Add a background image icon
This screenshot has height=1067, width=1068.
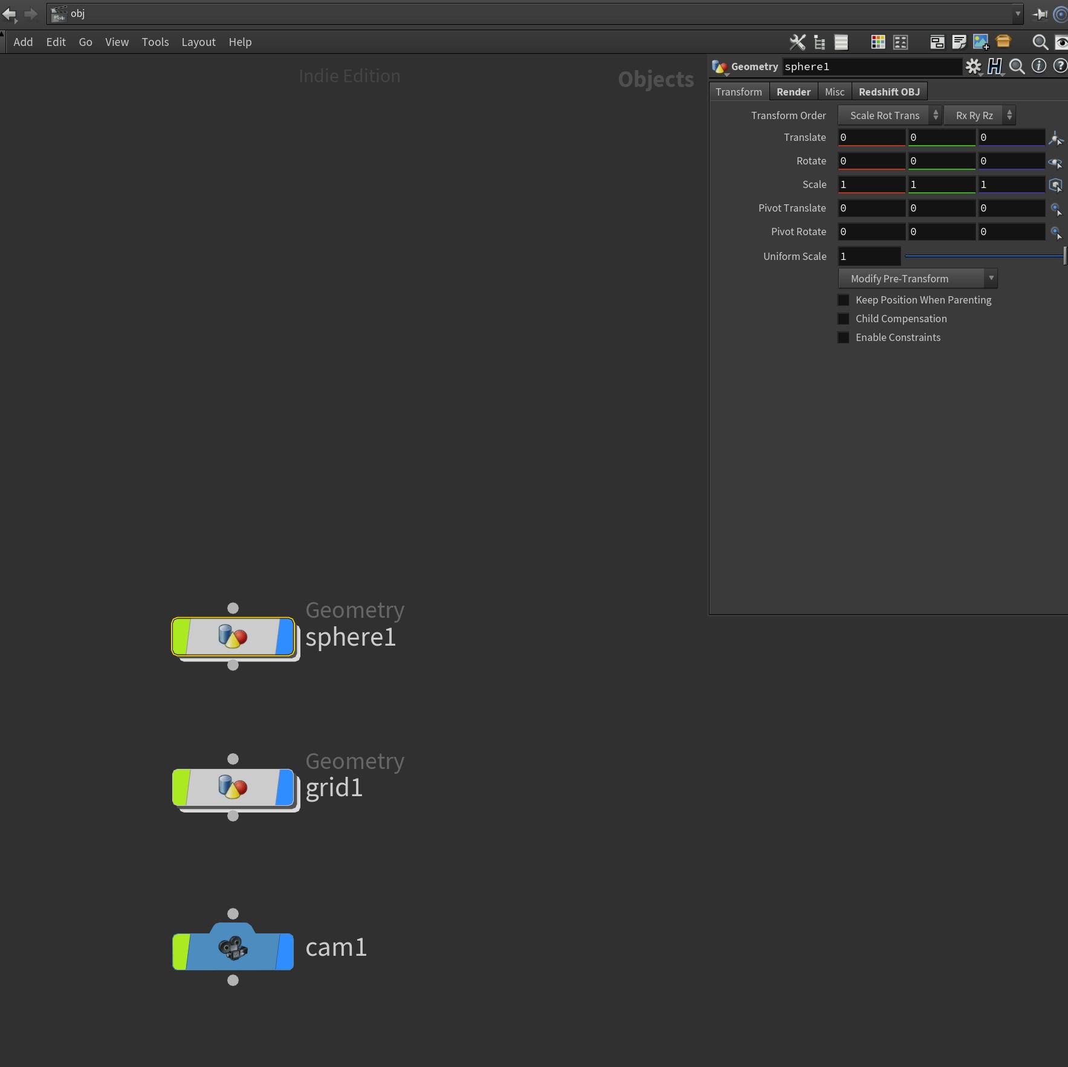(981, 42)
